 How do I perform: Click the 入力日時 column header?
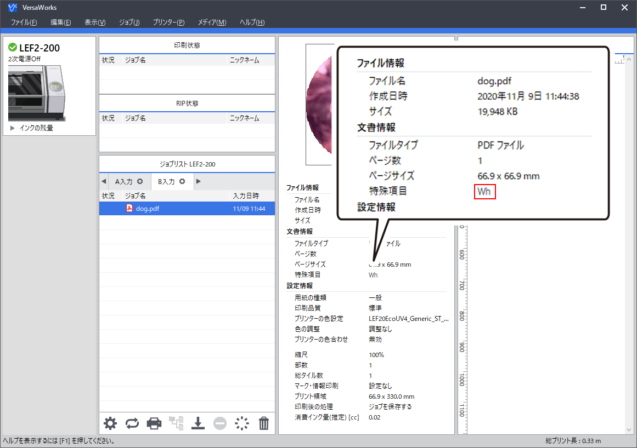click(x=246, y=196)
